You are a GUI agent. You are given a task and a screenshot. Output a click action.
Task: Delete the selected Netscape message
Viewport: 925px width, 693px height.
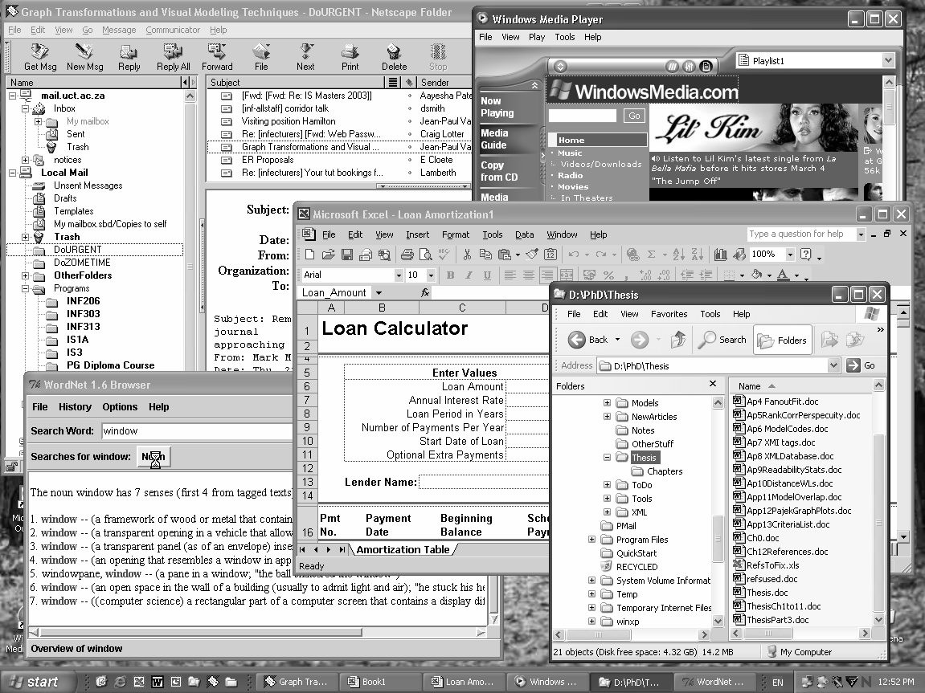[394, 56]
